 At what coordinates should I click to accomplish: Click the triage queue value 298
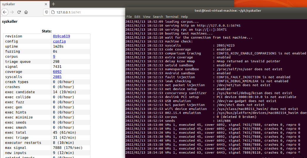(x=56, y=62)
